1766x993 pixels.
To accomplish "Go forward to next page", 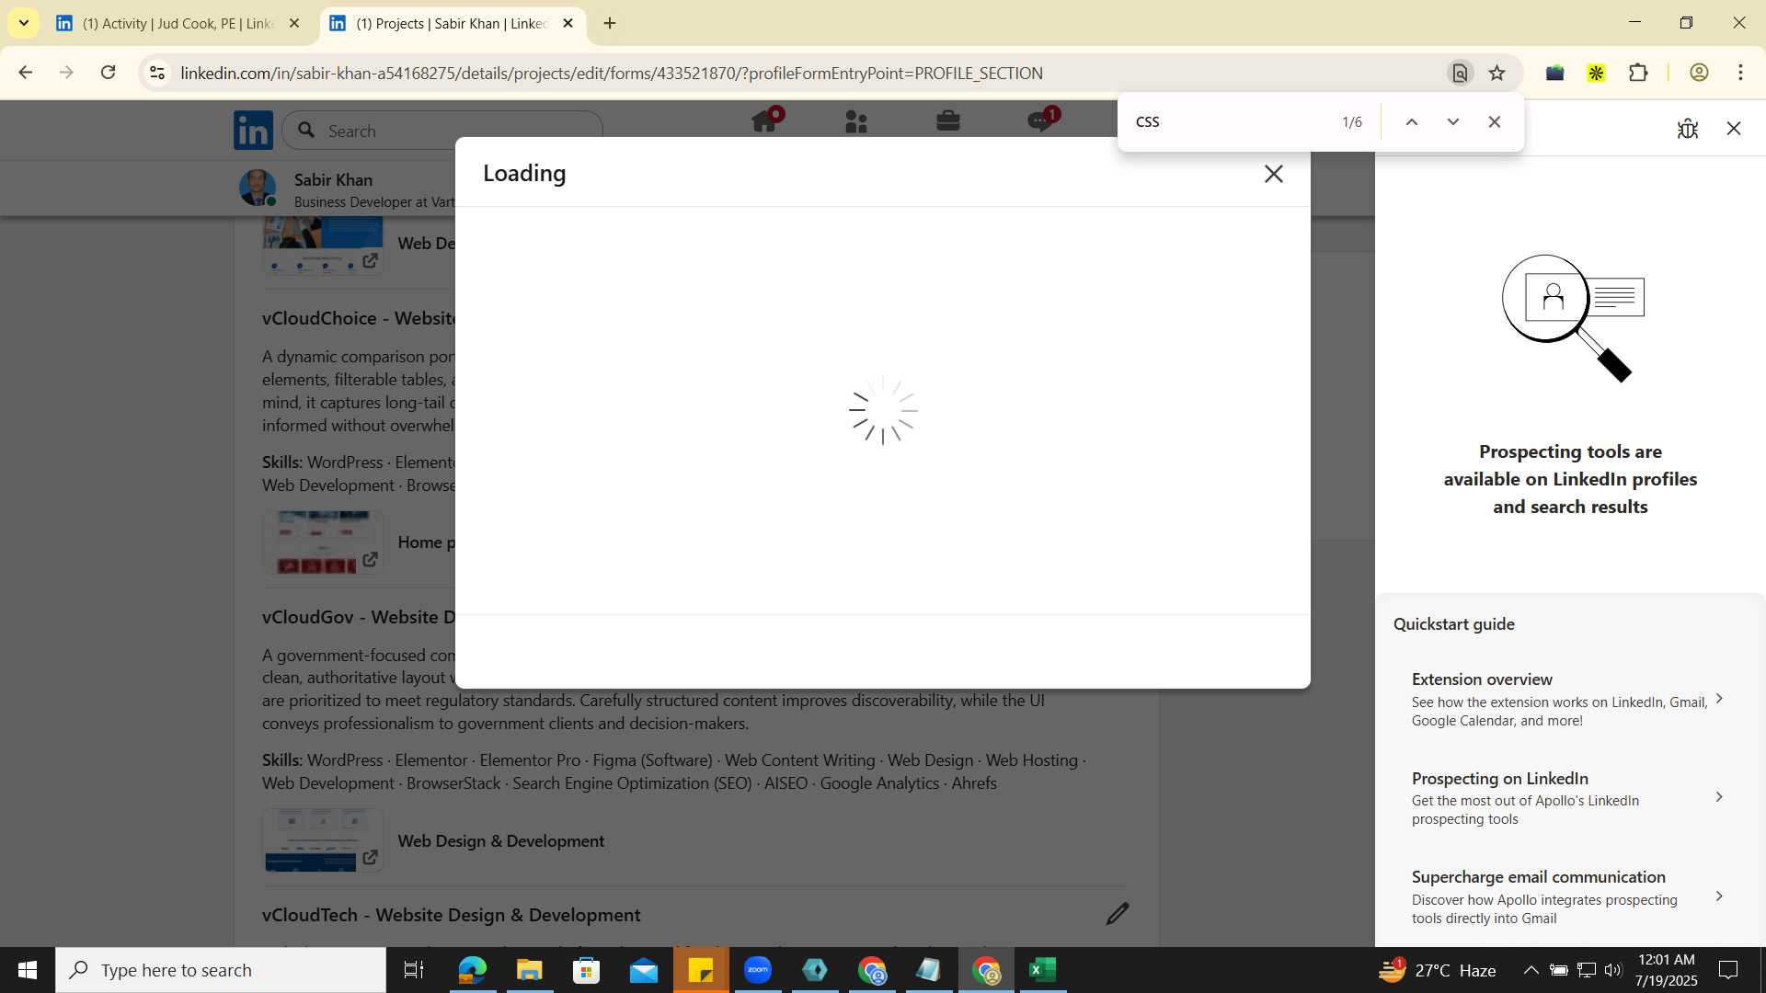I will point(66,73).
